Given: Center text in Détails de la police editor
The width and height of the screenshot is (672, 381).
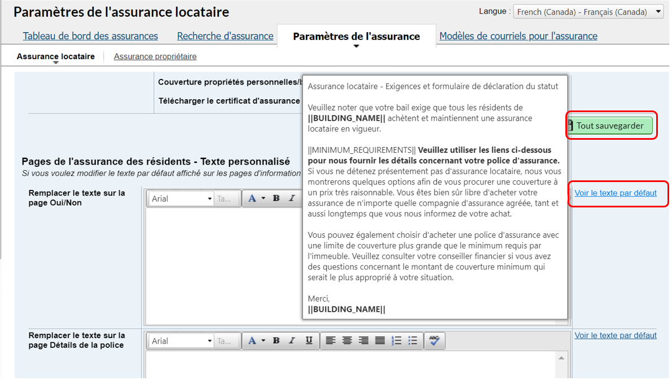Looking at the screenshot, I should [x=347, y=341].
